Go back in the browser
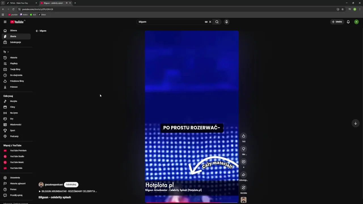 tap(3, 9)
